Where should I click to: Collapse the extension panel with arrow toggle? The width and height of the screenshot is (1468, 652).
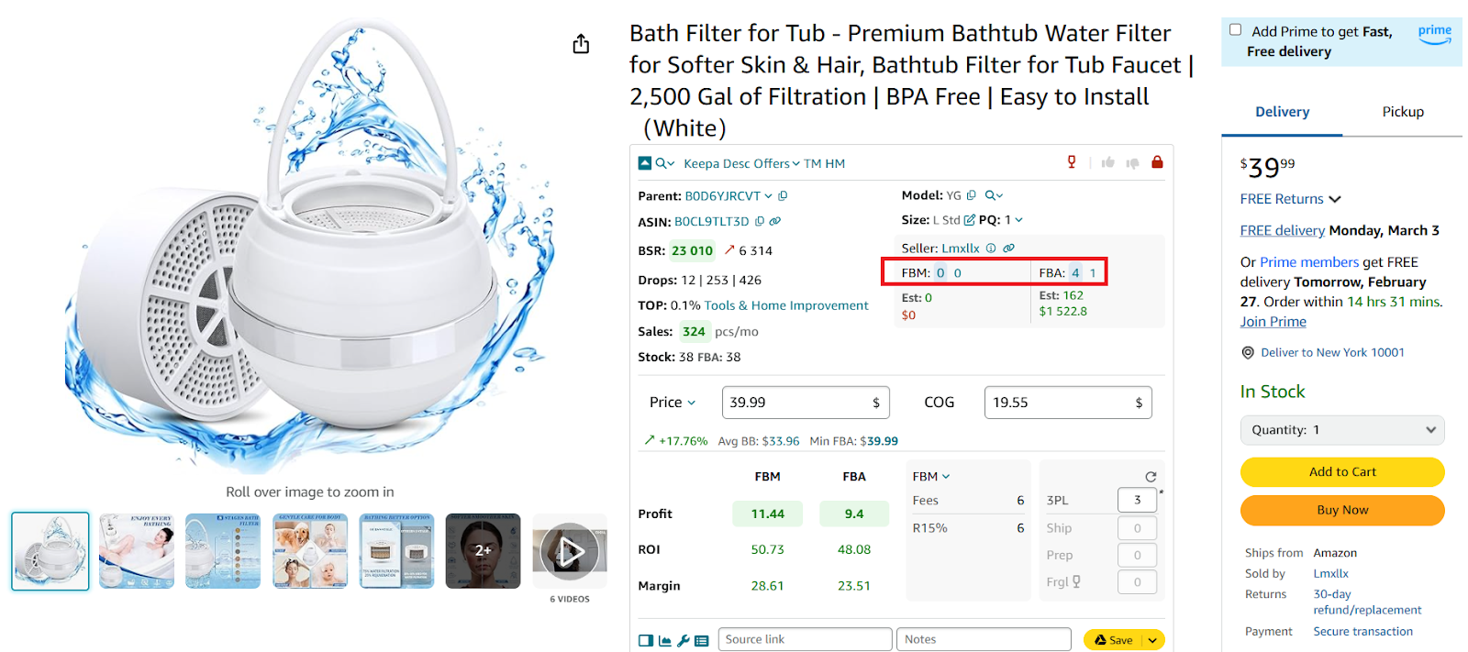pos(645,163)
